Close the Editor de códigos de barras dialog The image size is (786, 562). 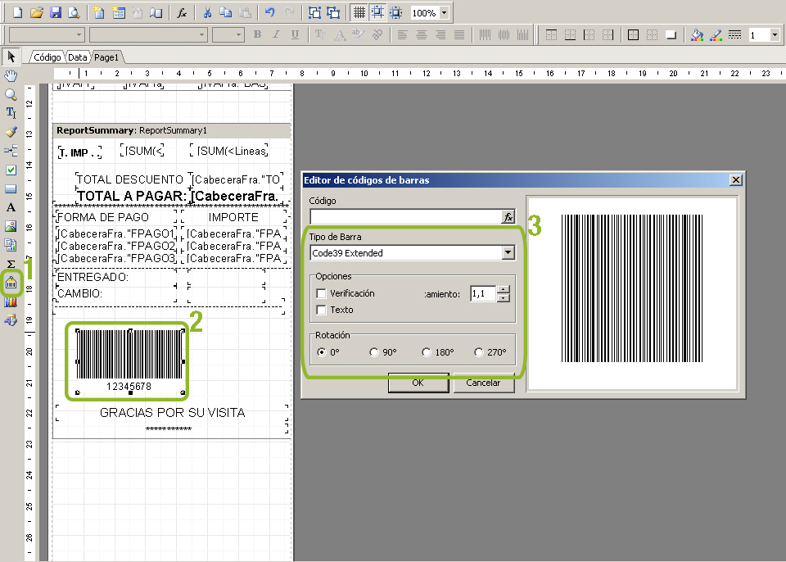coord(735,180)
